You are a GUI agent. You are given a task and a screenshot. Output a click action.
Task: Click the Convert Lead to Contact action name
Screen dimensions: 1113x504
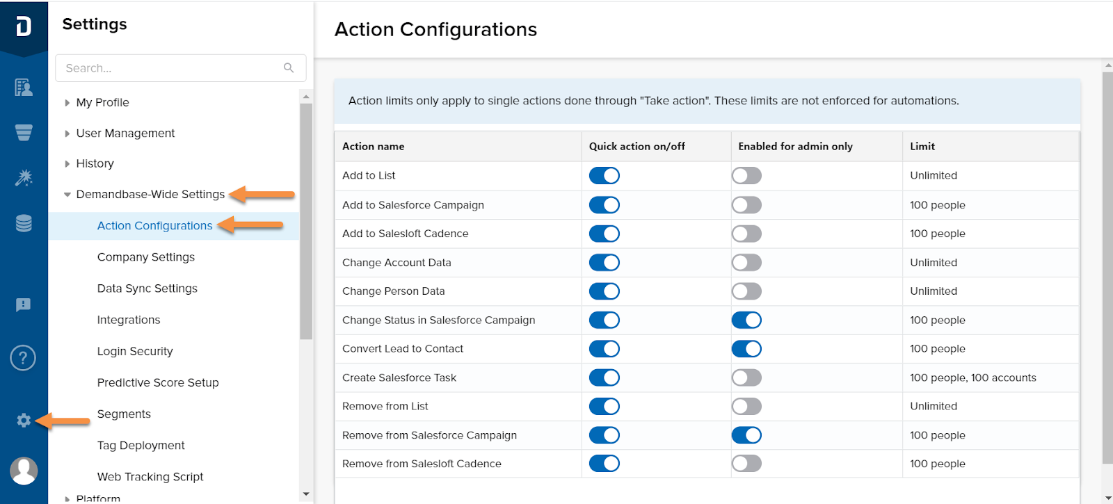(x=403, y=348)
